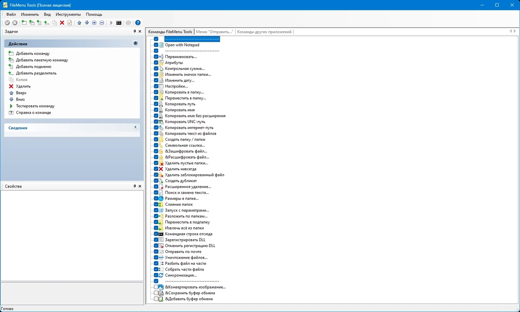Image resolution: width=520 pixels, height=312 pixels.
Task: Select the Команды FileMenu Tools tab
Action: (170, 32)
